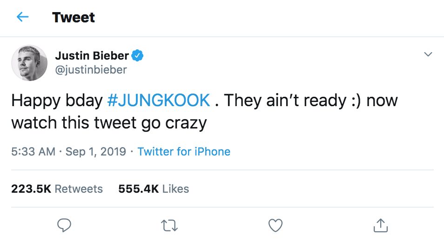This screenshot has width=444, height=243.
Task: Click the 5:33 AM timestamp
Action: tap(33, 151)
